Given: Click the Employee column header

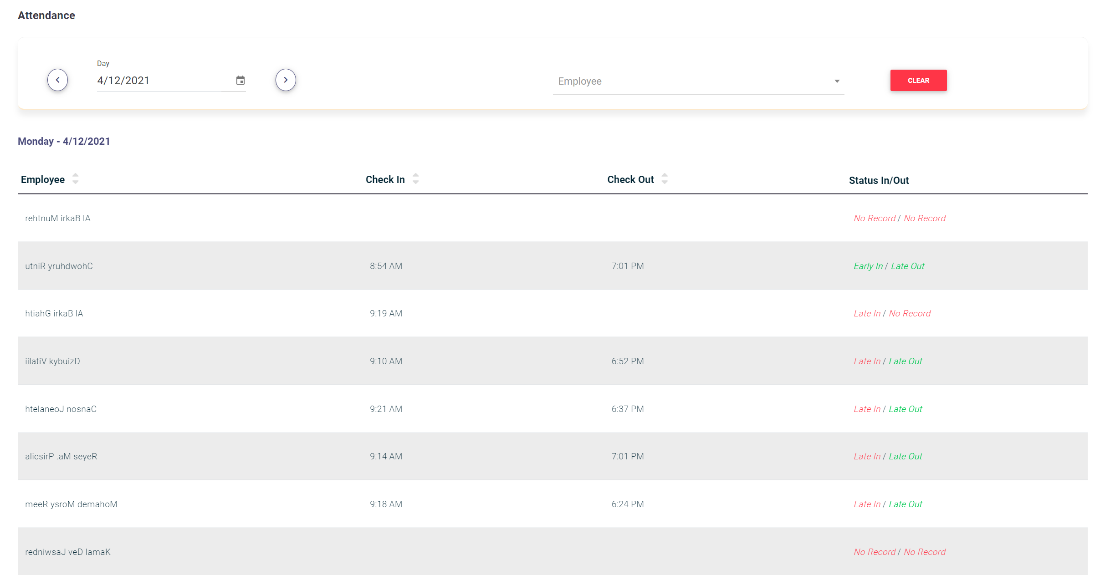Looking at the screenshot, I should 43,180.
